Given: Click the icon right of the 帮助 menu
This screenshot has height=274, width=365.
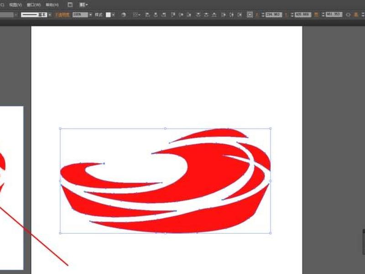Looking at the screenshot, I should pyautogui.click(x=70, y=5).
